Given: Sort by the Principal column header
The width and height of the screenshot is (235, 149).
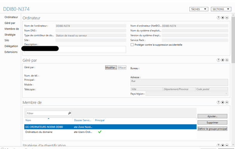Looking at the screenshot, I should pos(100,120).
